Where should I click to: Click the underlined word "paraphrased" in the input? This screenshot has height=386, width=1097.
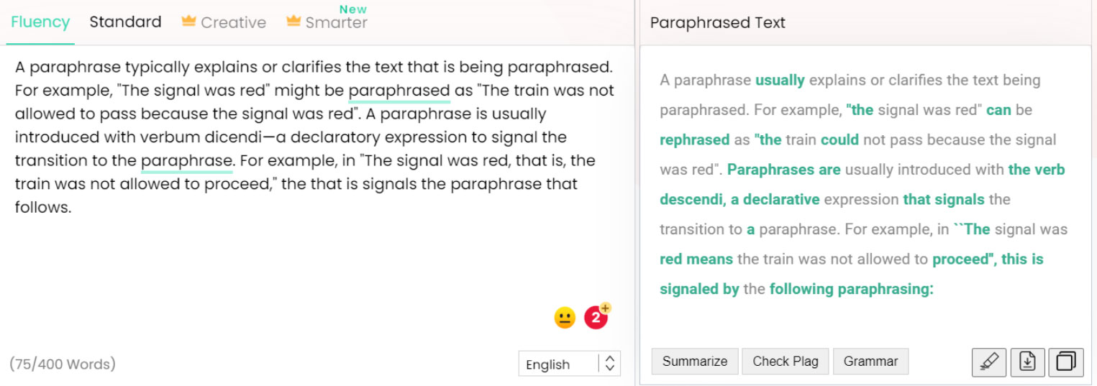(x=399, y=91)
